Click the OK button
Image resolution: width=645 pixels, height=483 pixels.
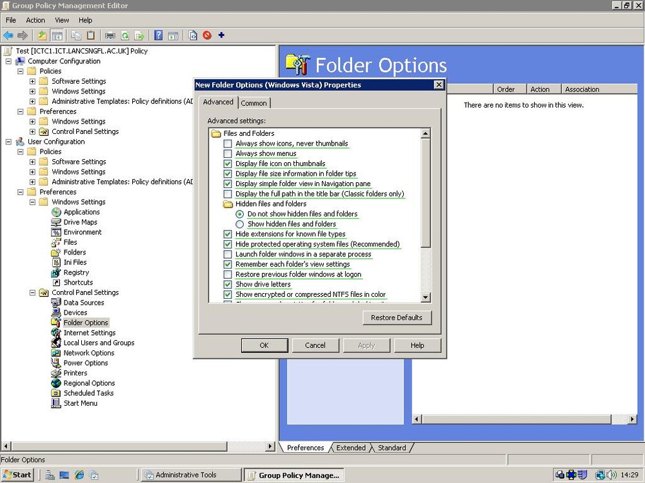[264, 345]
